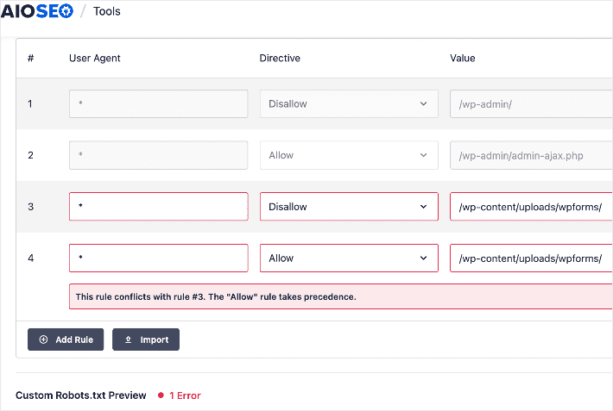
Task: Click the rule conflict error message
Action: pyautogui.click(x=341, y=296)
